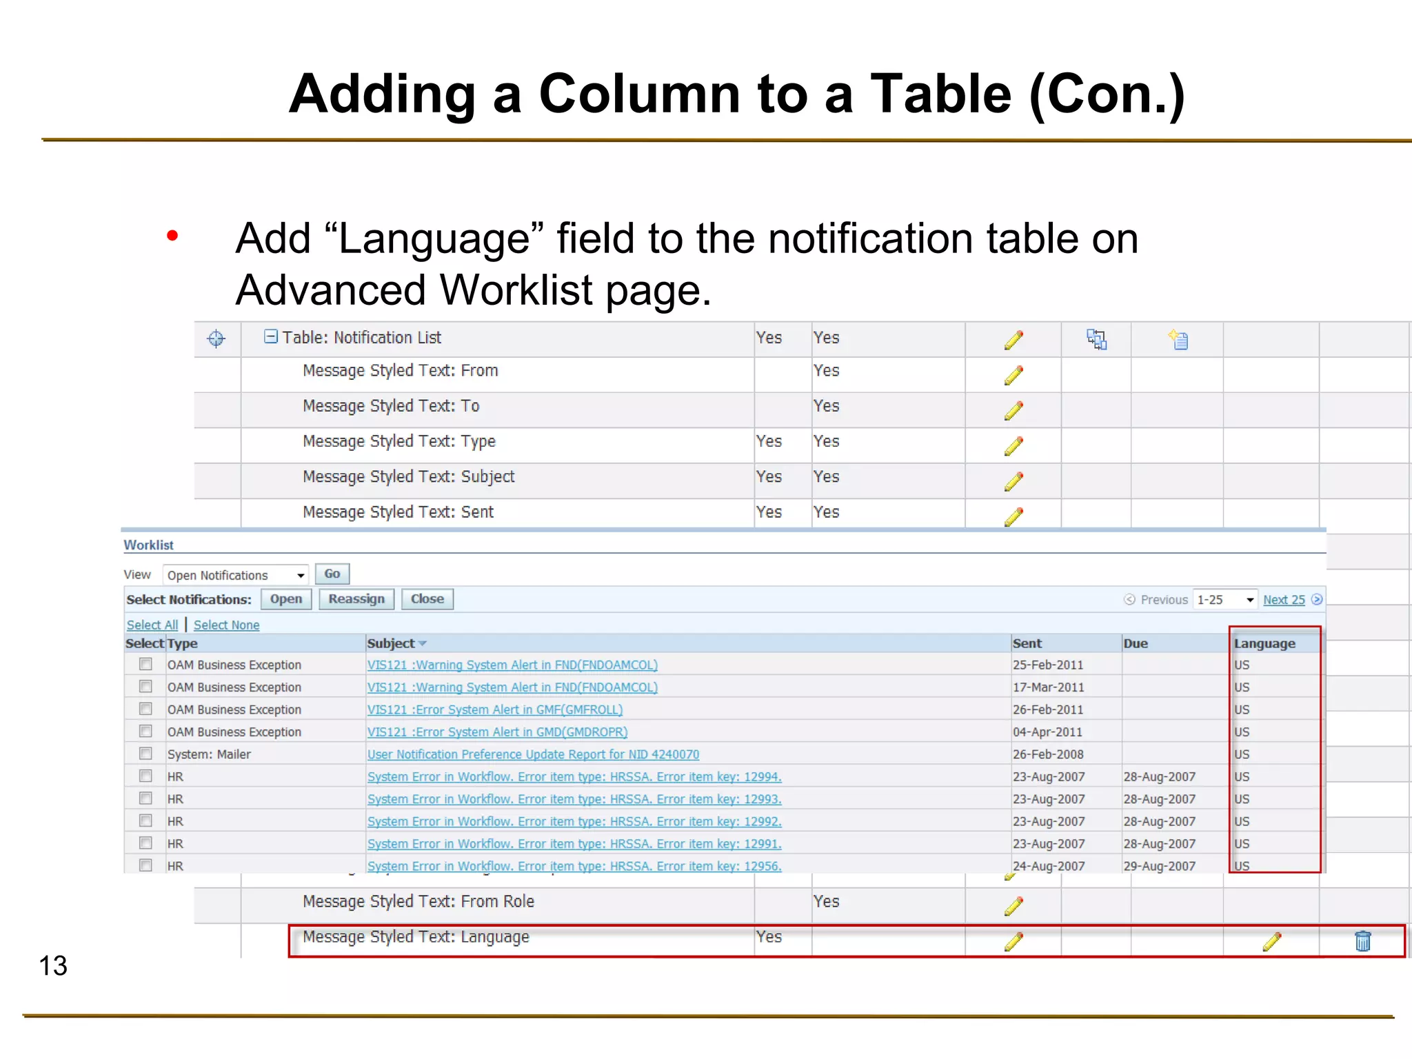This screenshot has height=1059, width=1412.
Task: Click the Reassign button
Action: coord(356,599)
